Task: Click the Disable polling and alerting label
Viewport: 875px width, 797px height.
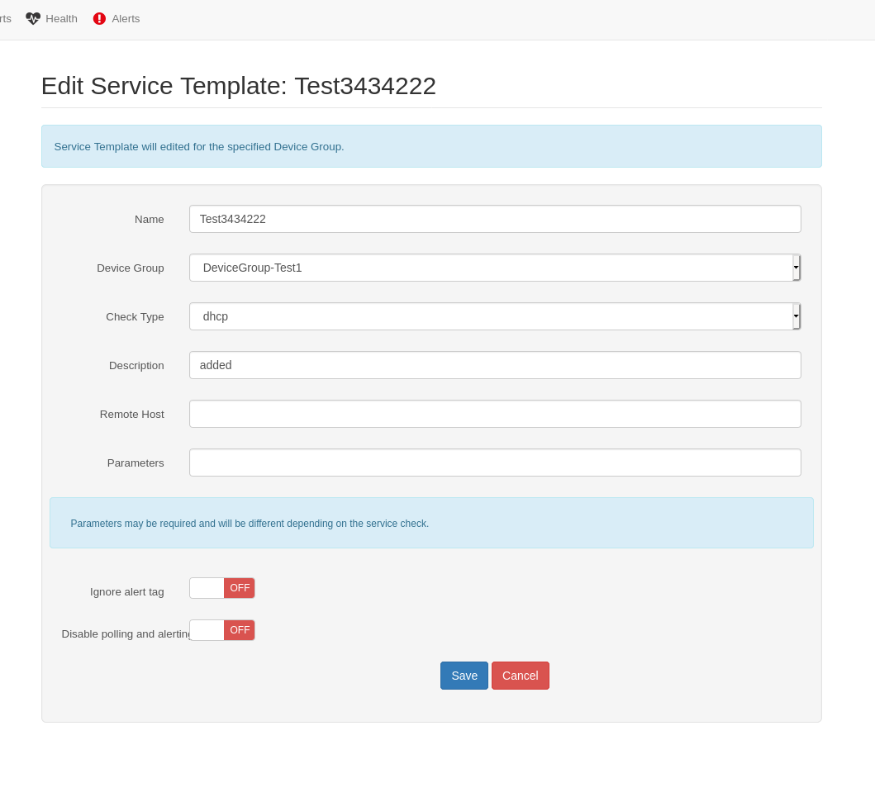Action: (x=126, y=634)
